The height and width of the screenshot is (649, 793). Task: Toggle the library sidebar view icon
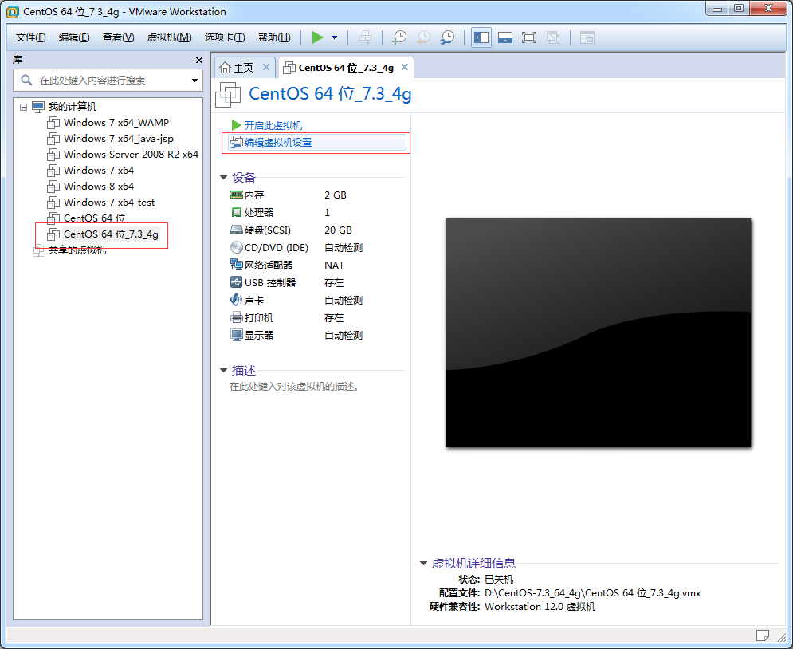point(481,37)
